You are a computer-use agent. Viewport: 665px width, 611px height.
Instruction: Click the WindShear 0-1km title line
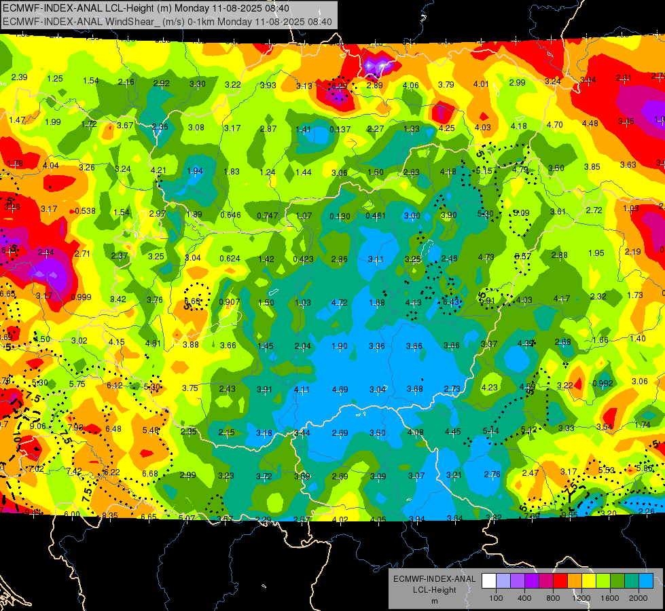tap(167, 22)
